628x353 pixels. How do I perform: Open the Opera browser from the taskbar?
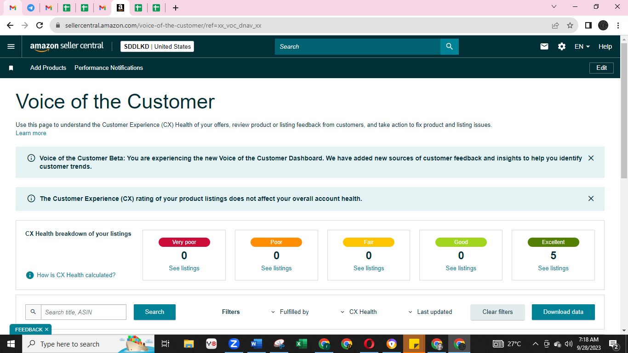click(369, 343)
